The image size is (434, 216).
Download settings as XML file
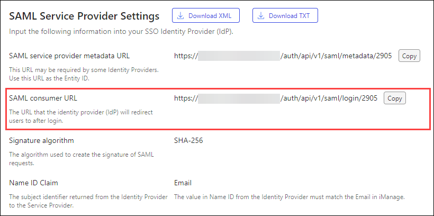point(206,15)
